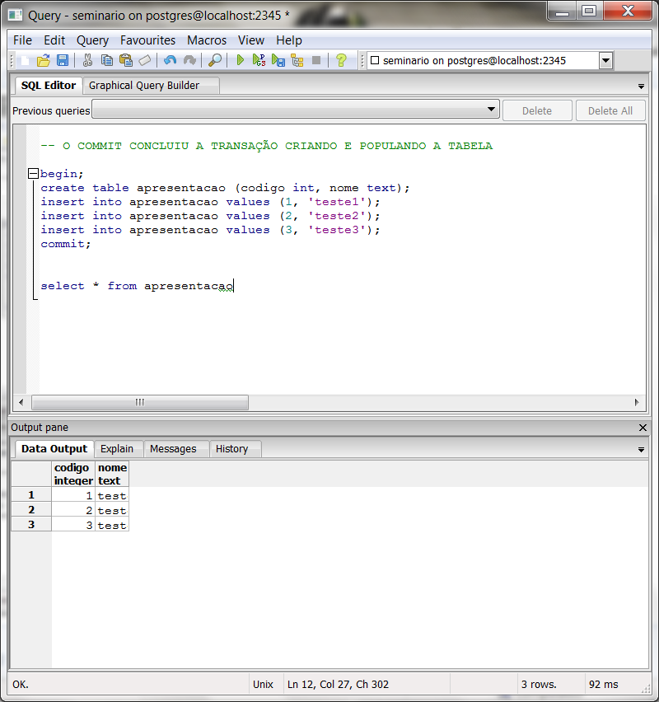Viewport: 659px width, 702px height.
Task: Select result row 1 header
Action: coord(31,494)
